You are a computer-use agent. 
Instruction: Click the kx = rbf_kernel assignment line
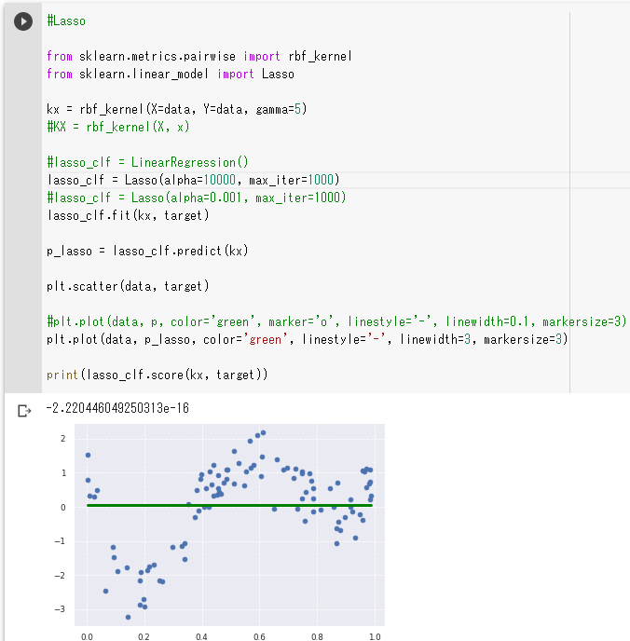click(x=176, y=109)
